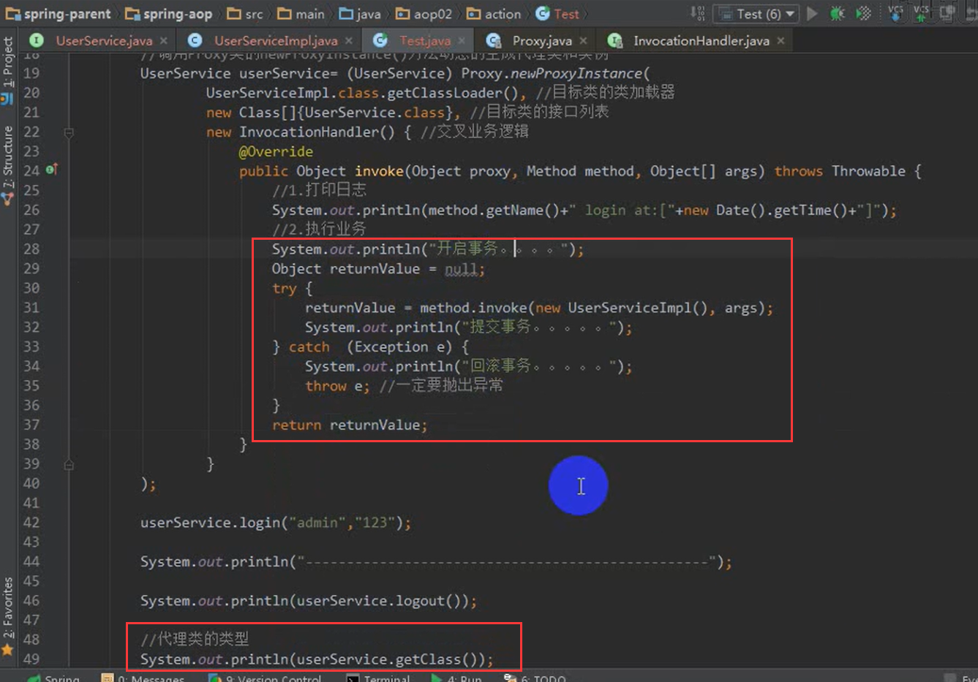Click 'throw e;' on line 35
This screenshot has width=978, height=682.
click(338, 386)
